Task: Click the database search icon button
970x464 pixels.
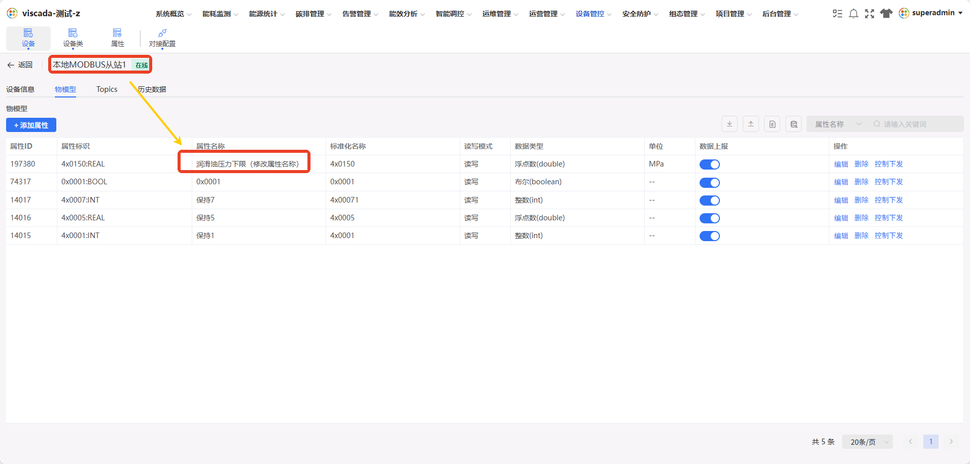Action: tap(793, 124)
